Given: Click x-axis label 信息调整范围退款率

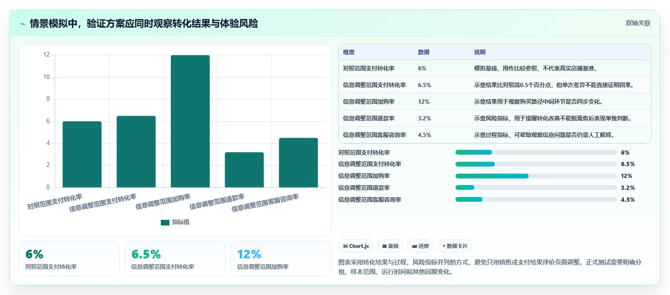Looking at the screenshot, I should (217, 202).
